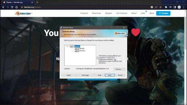Collapse the blender root tree node
187x105 pixels.
(x=67, y=46)
